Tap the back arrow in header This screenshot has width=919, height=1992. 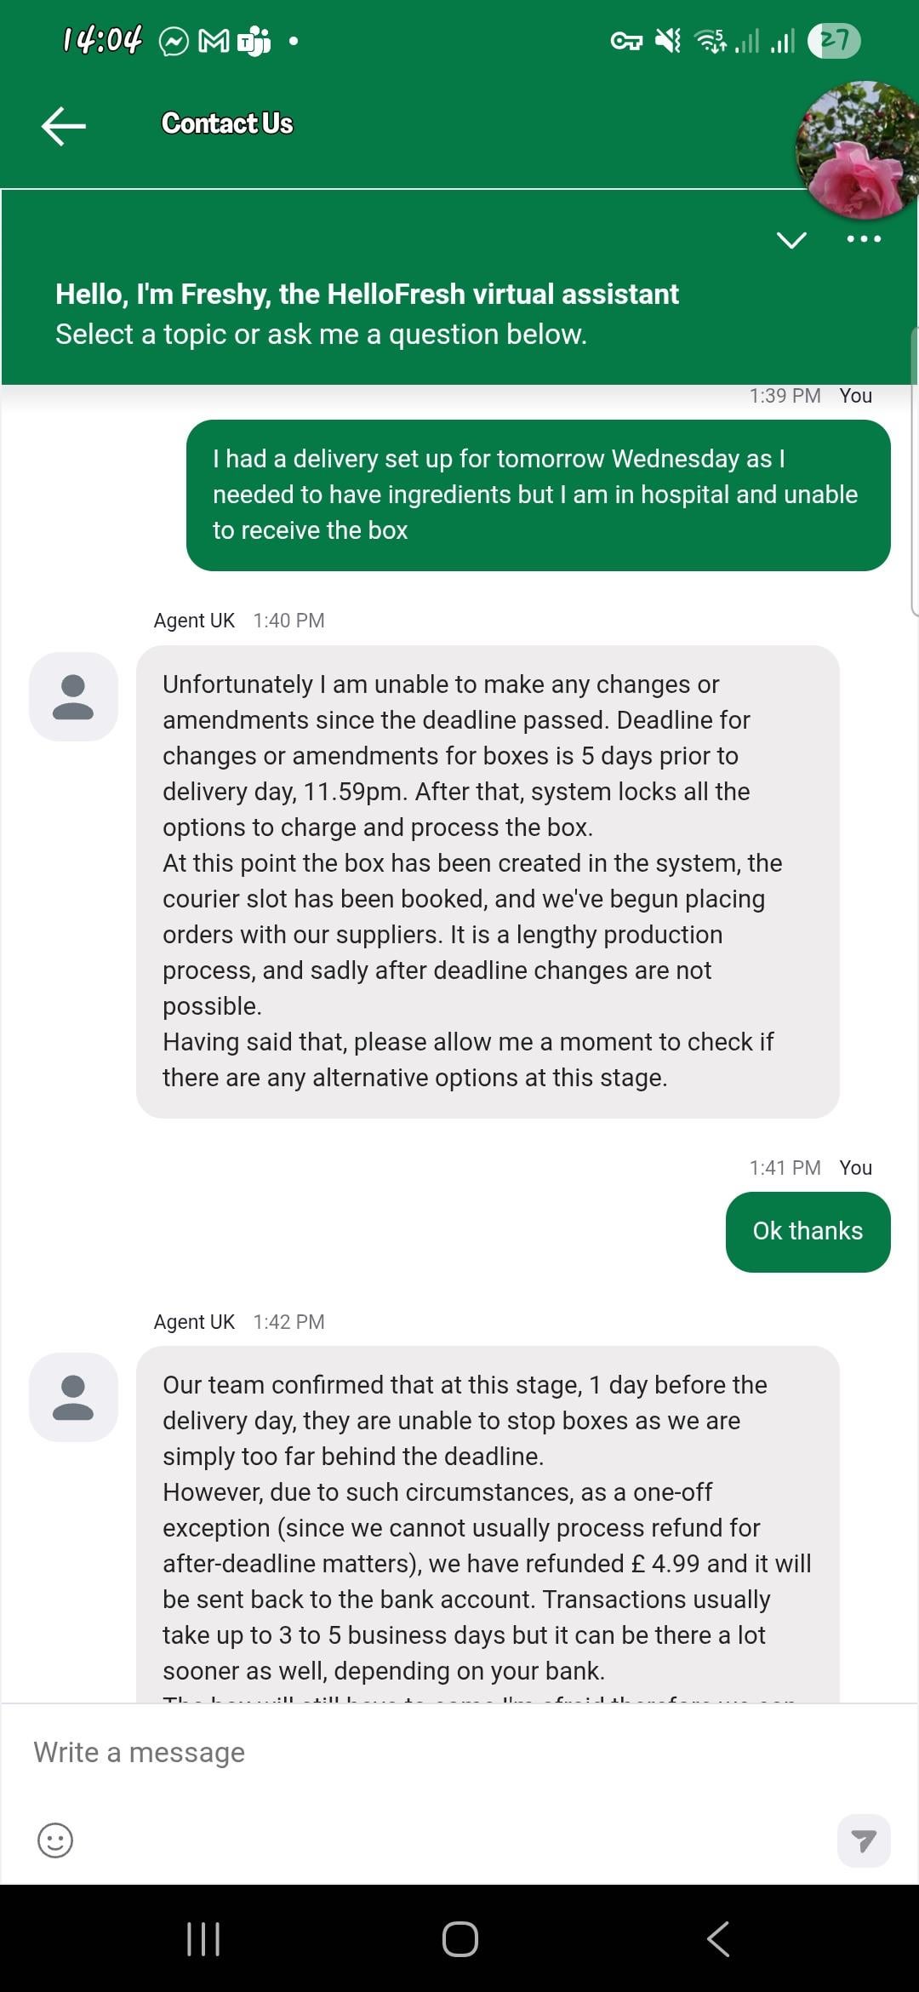click(x=64, y=126)
